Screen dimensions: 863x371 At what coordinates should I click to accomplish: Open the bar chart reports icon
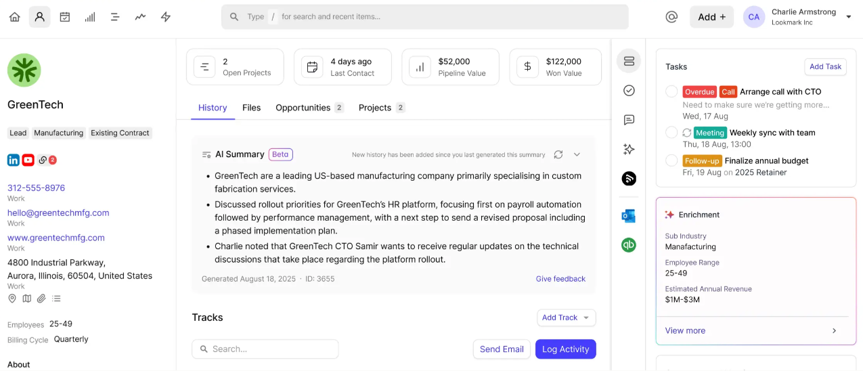90,17
